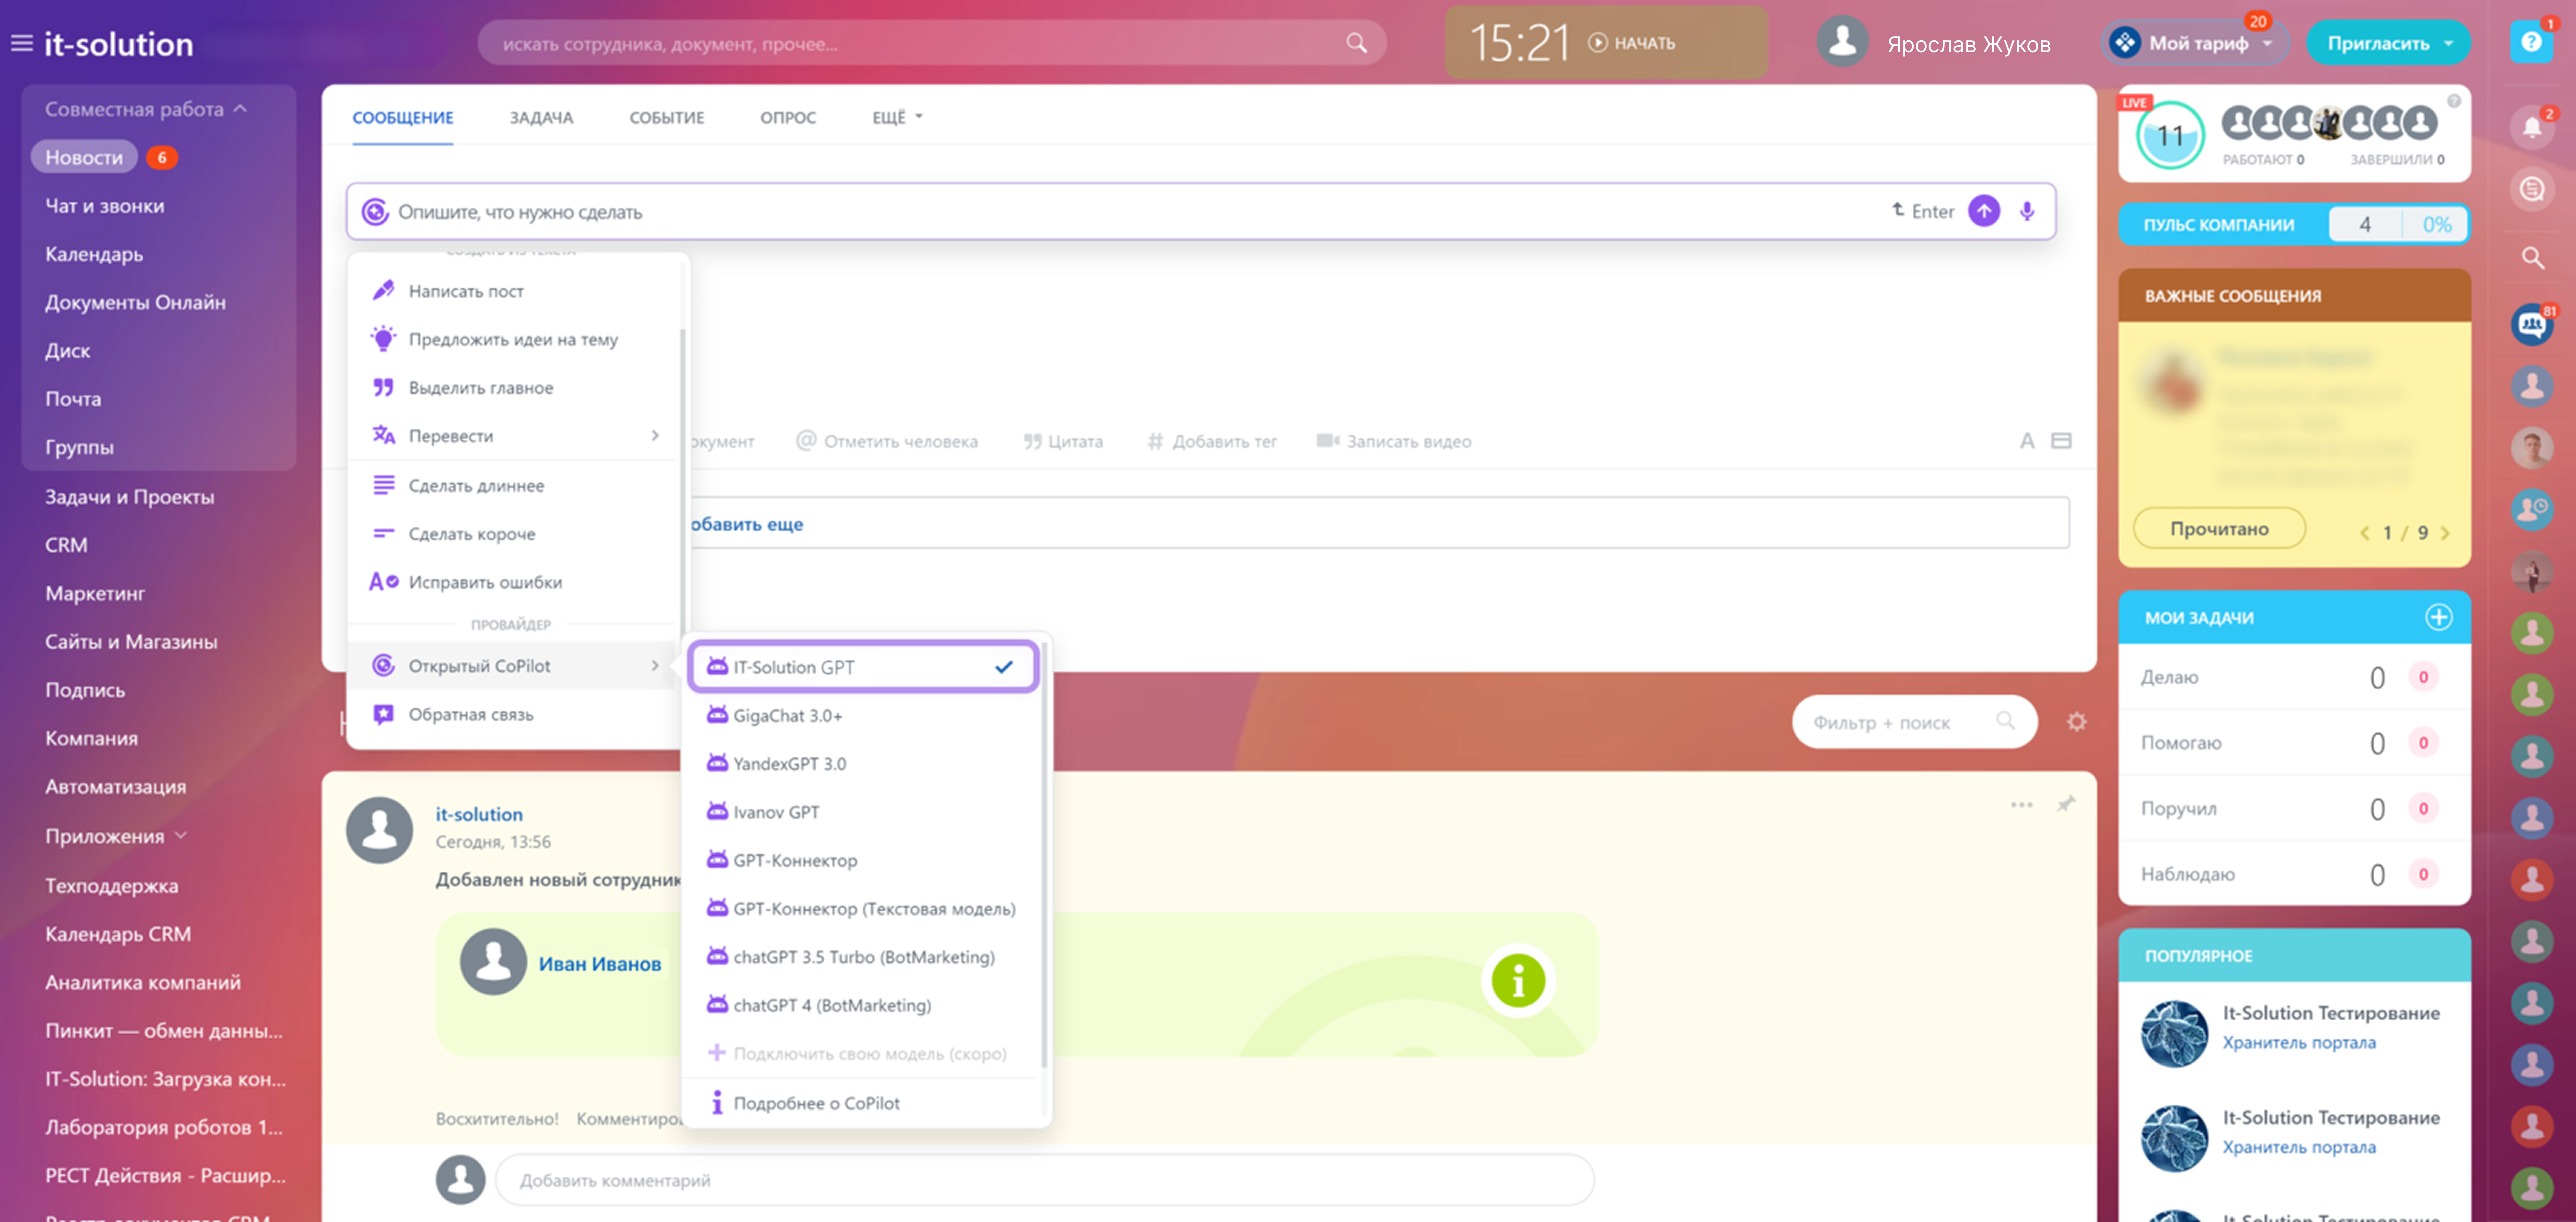This screenshot has width=2576, height=1222.
Task: Click the help question mark icon
Action: (x=2531, y=42)
